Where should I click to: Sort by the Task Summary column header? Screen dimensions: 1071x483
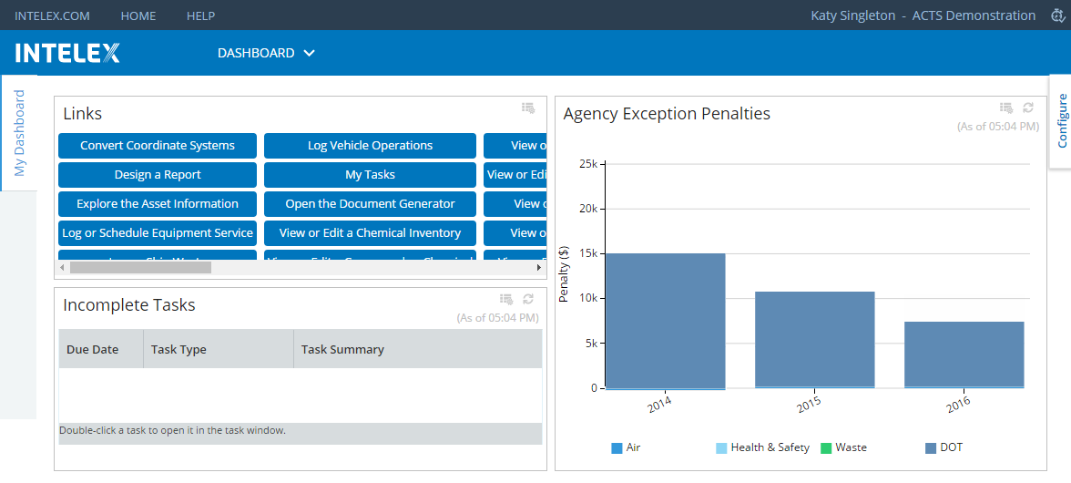tap(418, 349)
